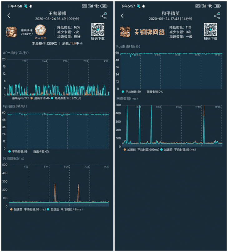
Task: Toggle the cyan dot beside 平均帧数:58
Action: click(9, 151)
